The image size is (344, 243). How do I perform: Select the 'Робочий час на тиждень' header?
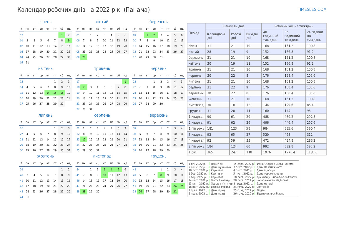(x=294, y=26)
